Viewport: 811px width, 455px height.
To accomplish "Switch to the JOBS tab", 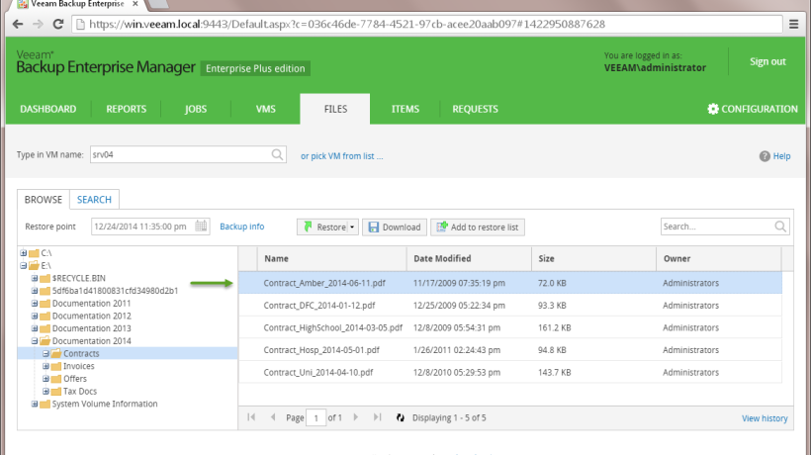I will tap(196, 109).
